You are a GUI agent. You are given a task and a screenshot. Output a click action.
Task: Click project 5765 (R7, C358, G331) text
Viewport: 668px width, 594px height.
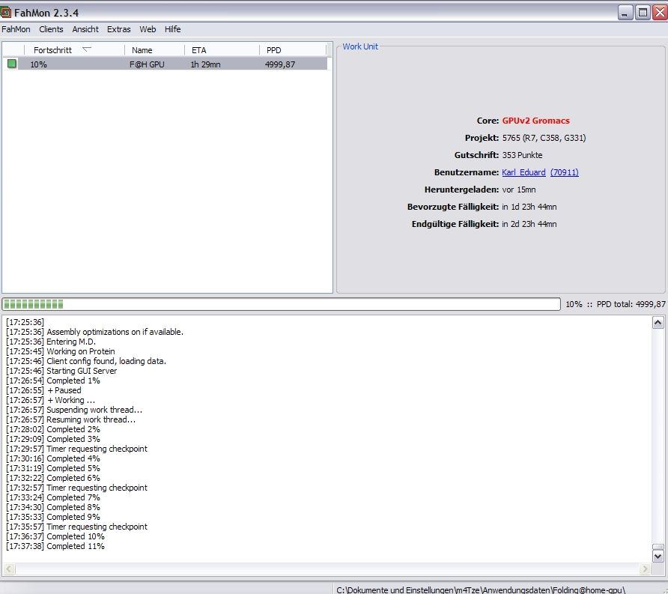tap(544, 138)
